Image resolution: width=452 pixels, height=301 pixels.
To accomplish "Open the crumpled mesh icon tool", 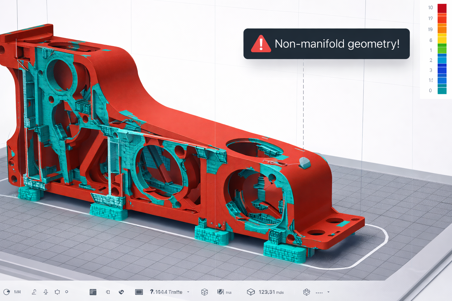I will click(x=307, y=292).
